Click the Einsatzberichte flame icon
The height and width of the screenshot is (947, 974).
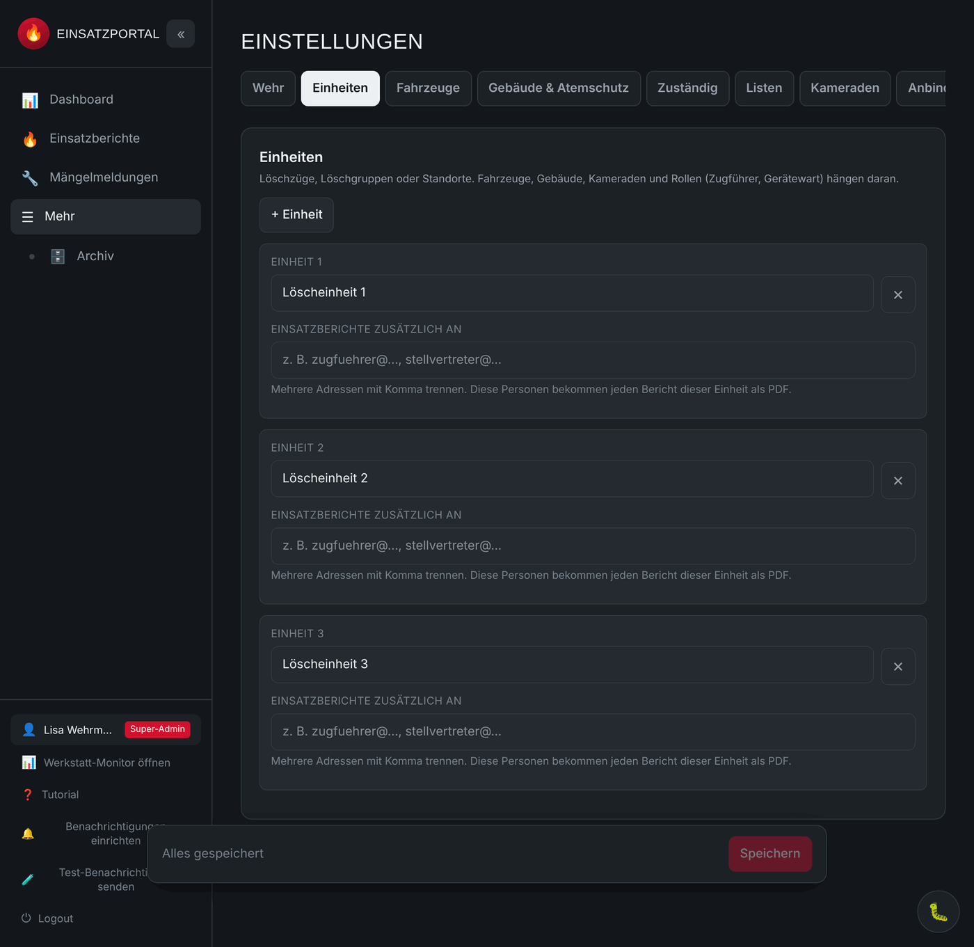coord(30,139)
